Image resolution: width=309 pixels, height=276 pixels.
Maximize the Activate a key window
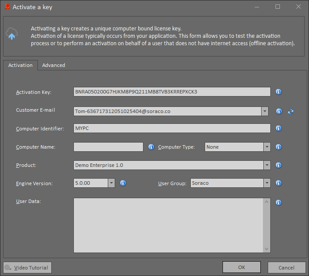278,7
